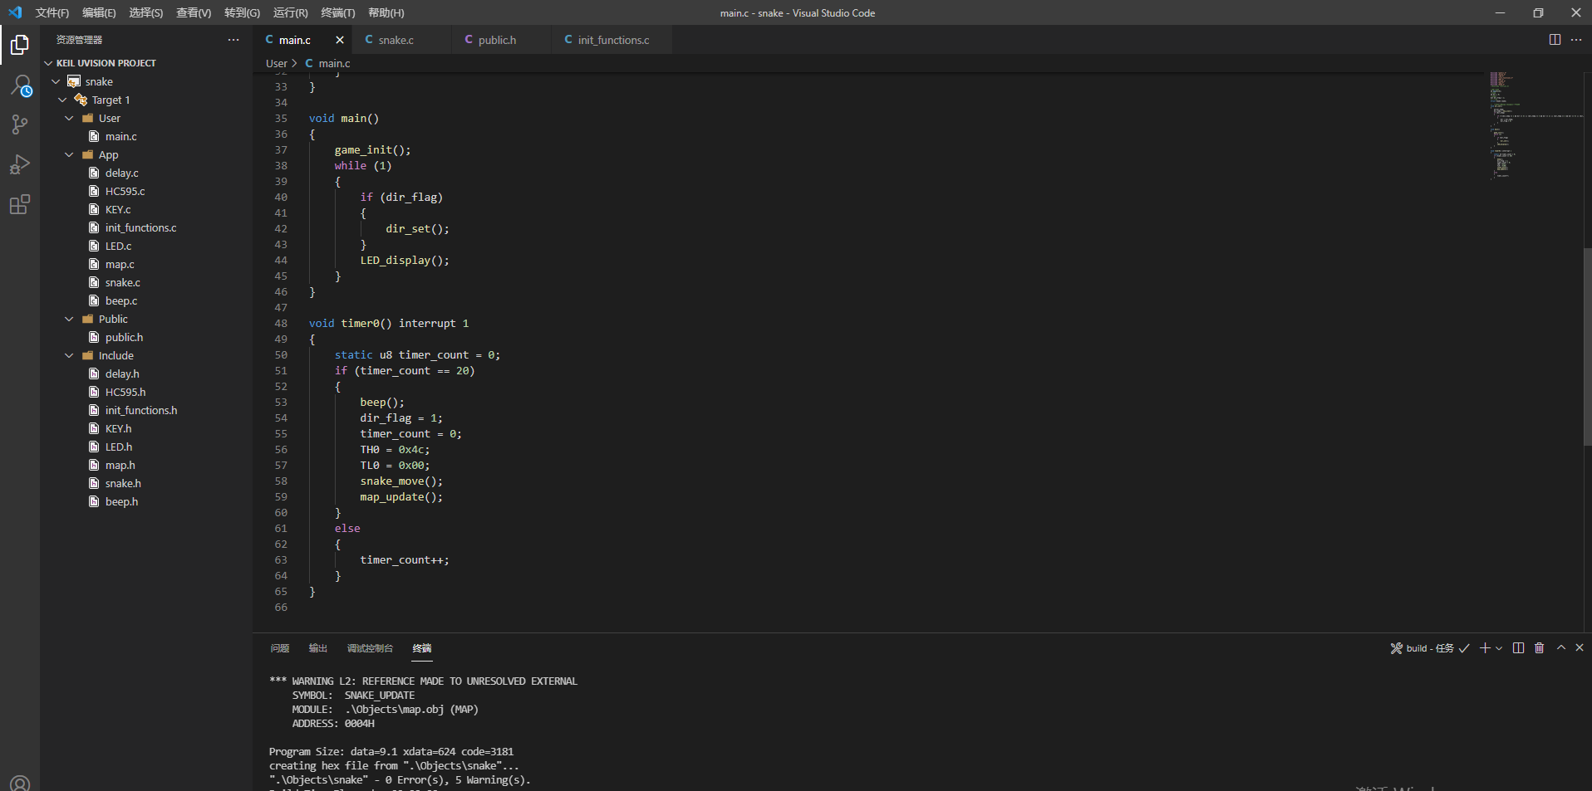Image resolution: width=1592 pixels, height=791 pixels.
Task: Open the Extensions view
Action: (x=20, y=204)
